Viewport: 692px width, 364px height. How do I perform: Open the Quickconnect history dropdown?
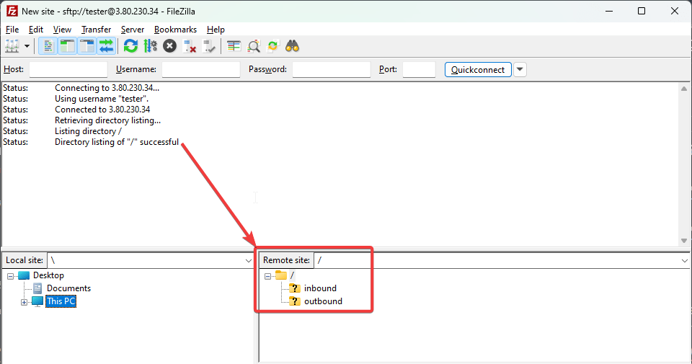click(520, 69)
